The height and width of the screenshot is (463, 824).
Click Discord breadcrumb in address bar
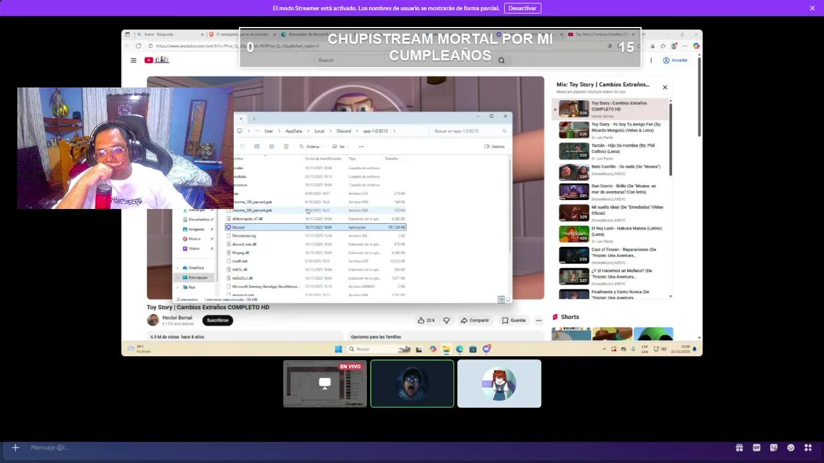[x=344, y=131]
